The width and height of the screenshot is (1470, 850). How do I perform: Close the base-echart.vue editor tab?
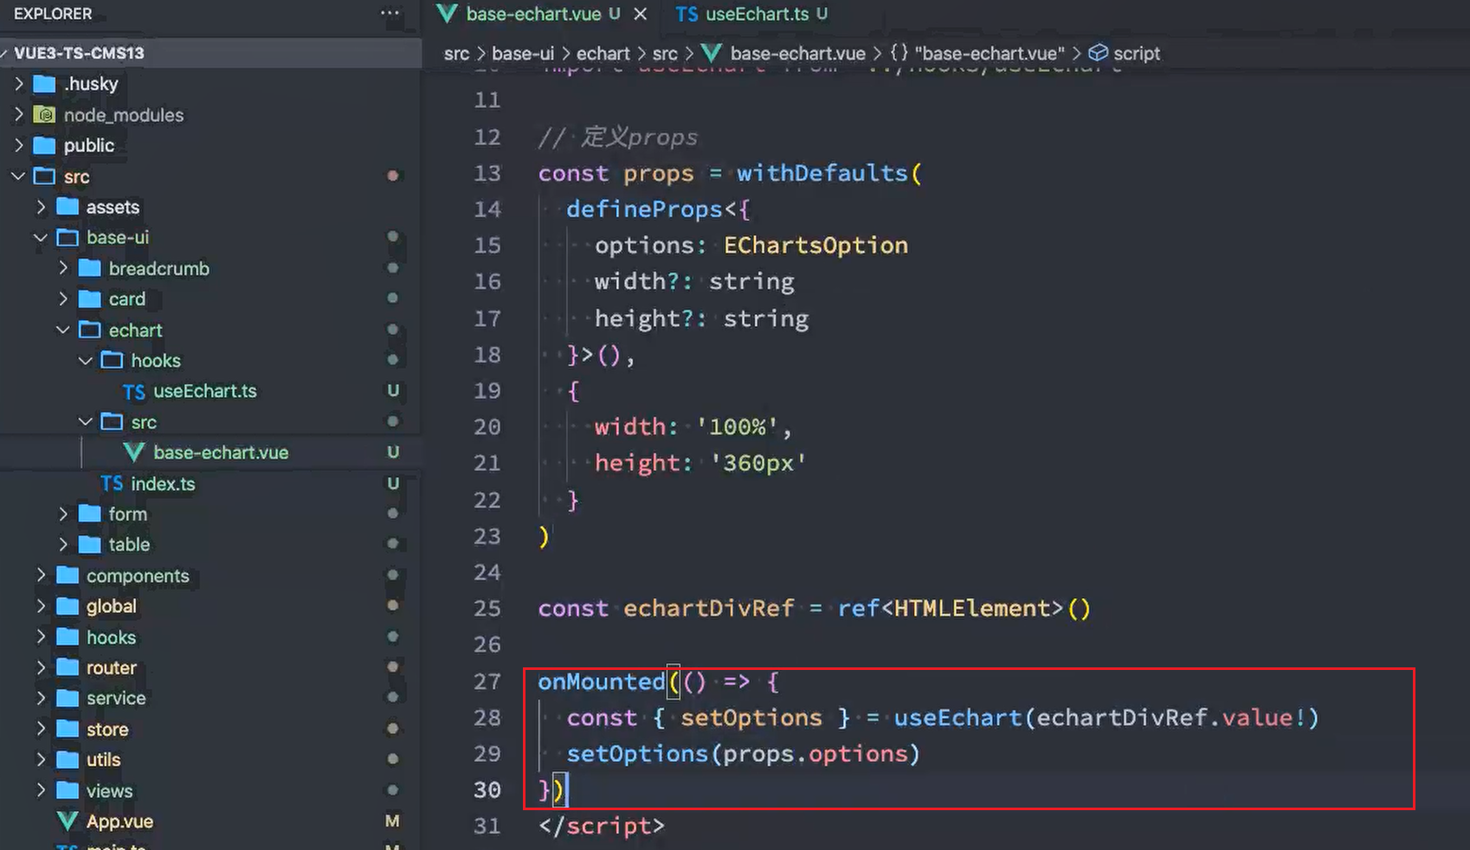click(x=640, y=14)
